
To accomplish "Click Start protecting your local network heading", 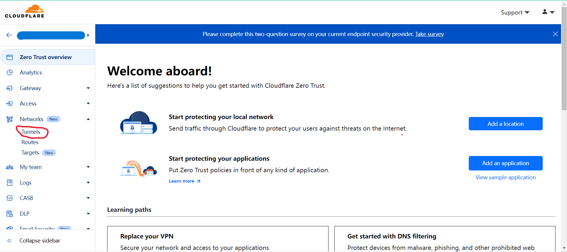I will tap(221, 117).
